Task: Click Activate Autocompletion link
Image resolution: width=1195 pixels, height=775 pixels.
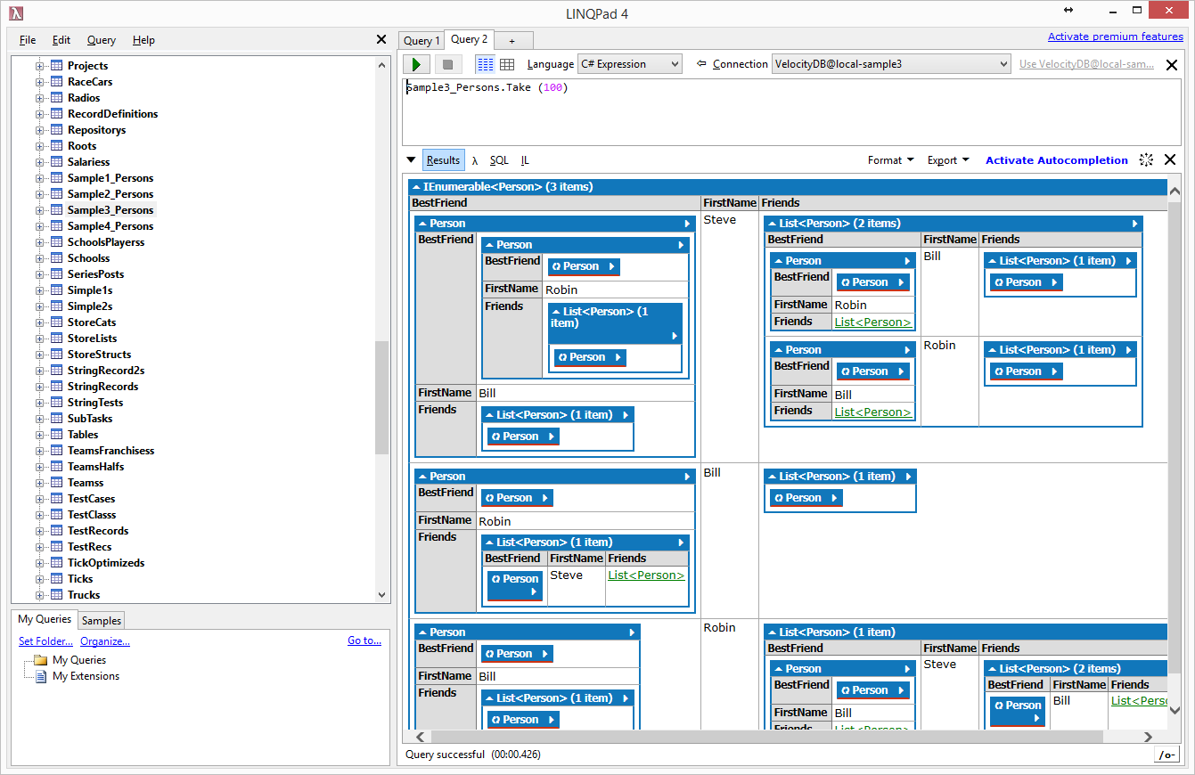Action: (x=1057, y=160)
